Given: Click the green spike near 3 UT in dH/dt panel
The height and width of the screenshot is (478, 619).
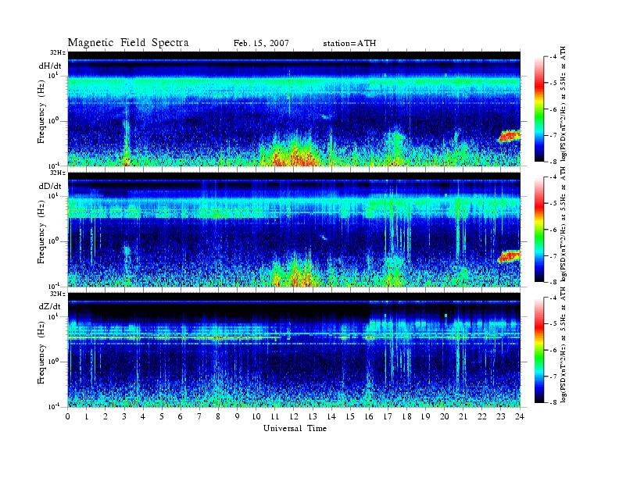Looking at the screenshot, I should point(127,136).
